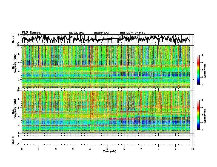Click time axis tick label "8"
The image size is (217, 167).
(158, 149)
